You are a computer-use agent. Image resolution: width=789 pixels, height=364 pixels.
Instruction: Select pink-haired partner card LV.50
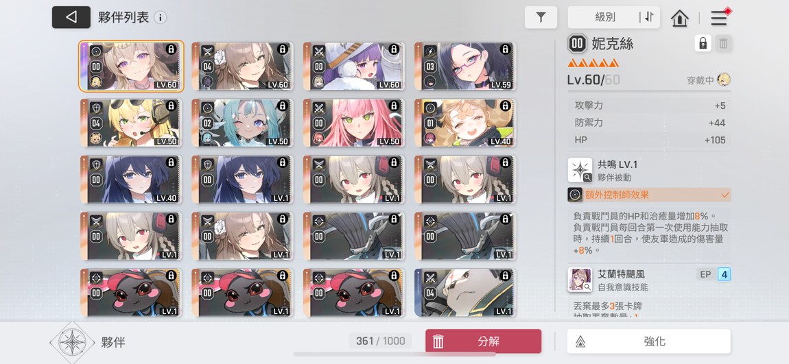click(354, 123)
